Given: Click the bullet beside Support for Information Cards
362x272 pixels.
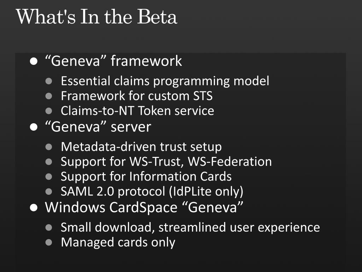Looking at the screenshot, I should click(x=49, y=177).
